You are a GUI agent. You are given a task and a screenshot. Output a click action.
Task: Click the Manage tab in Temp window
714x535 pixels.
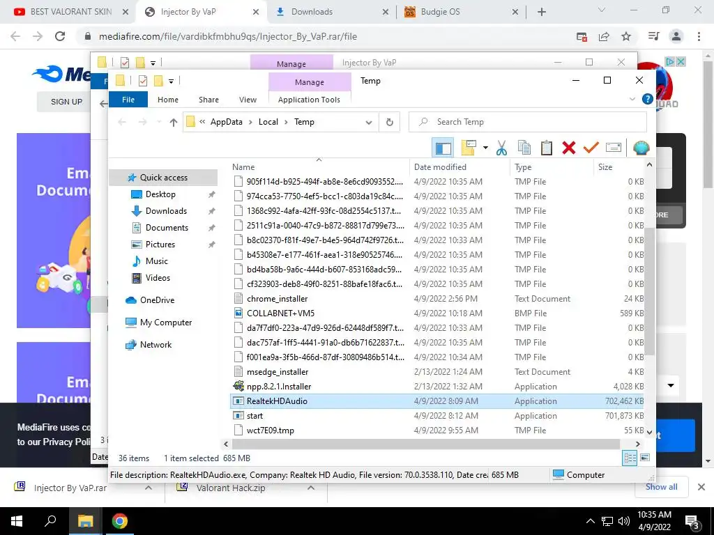tap(310, 82)
